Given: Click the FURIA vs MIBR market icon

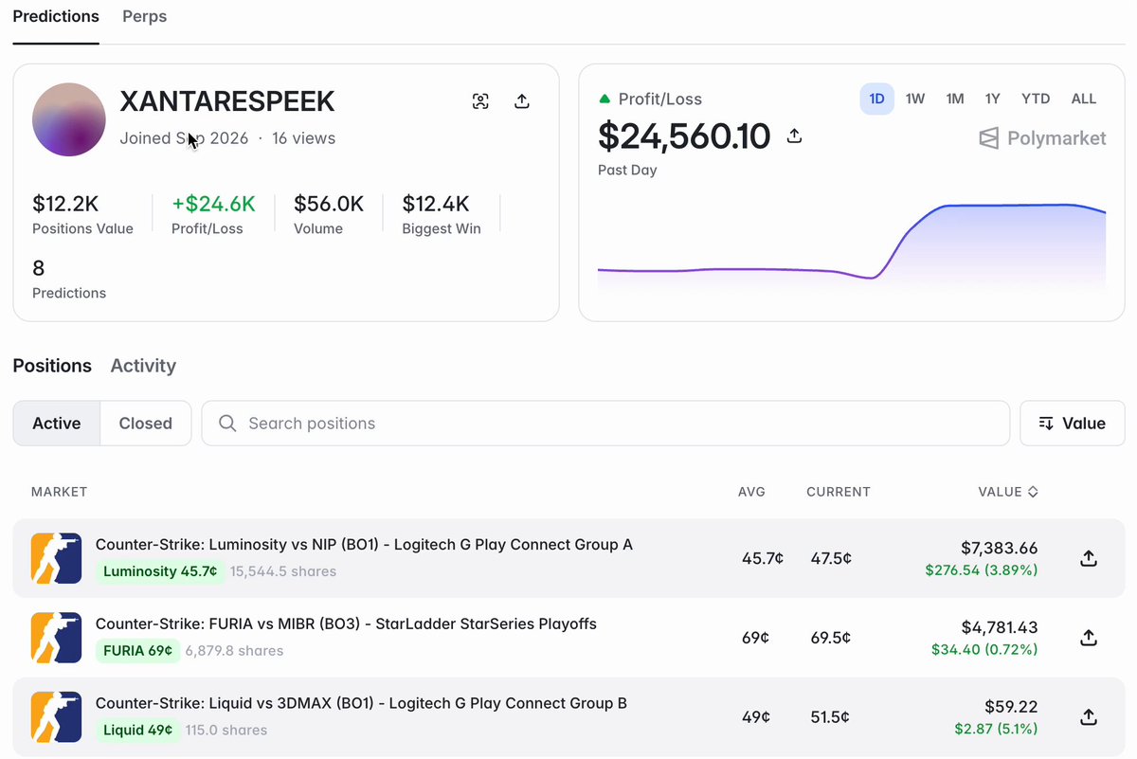Looking at the screenshot, I should (57, 638).
